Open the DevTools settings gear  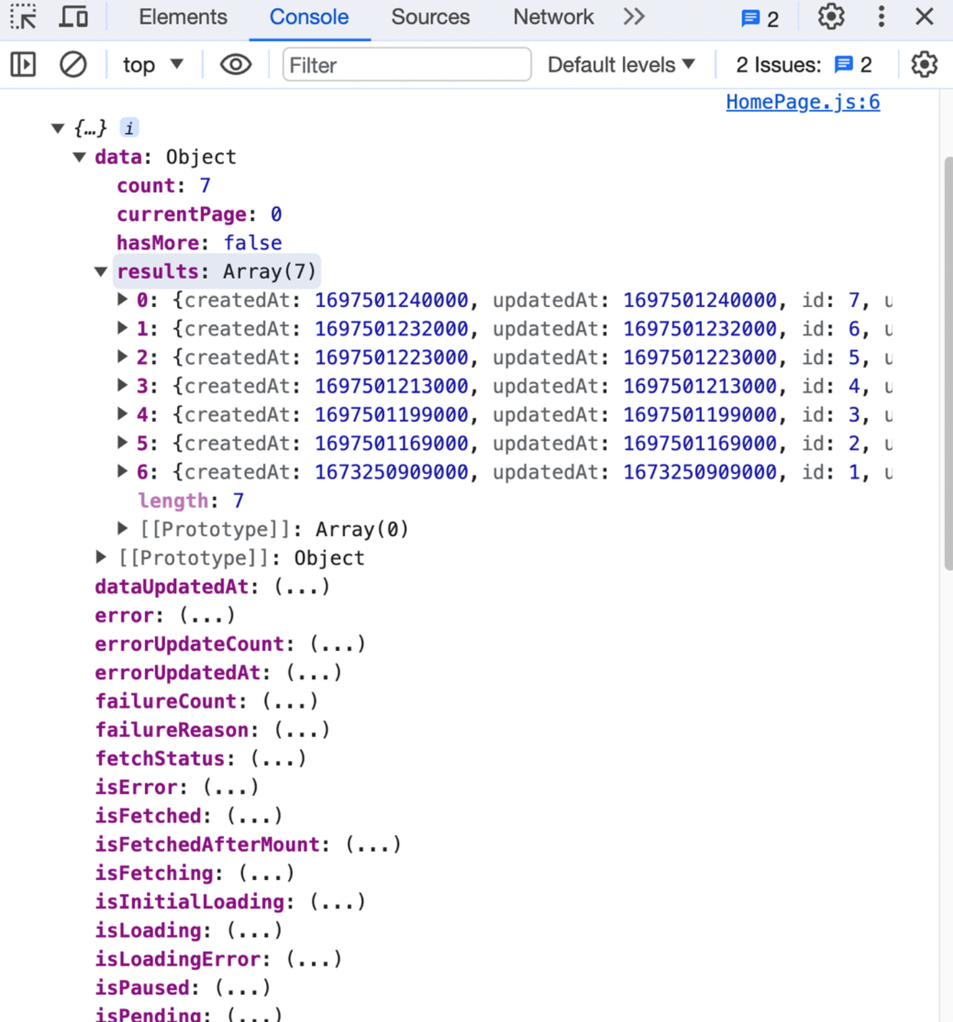coord(831,17)
